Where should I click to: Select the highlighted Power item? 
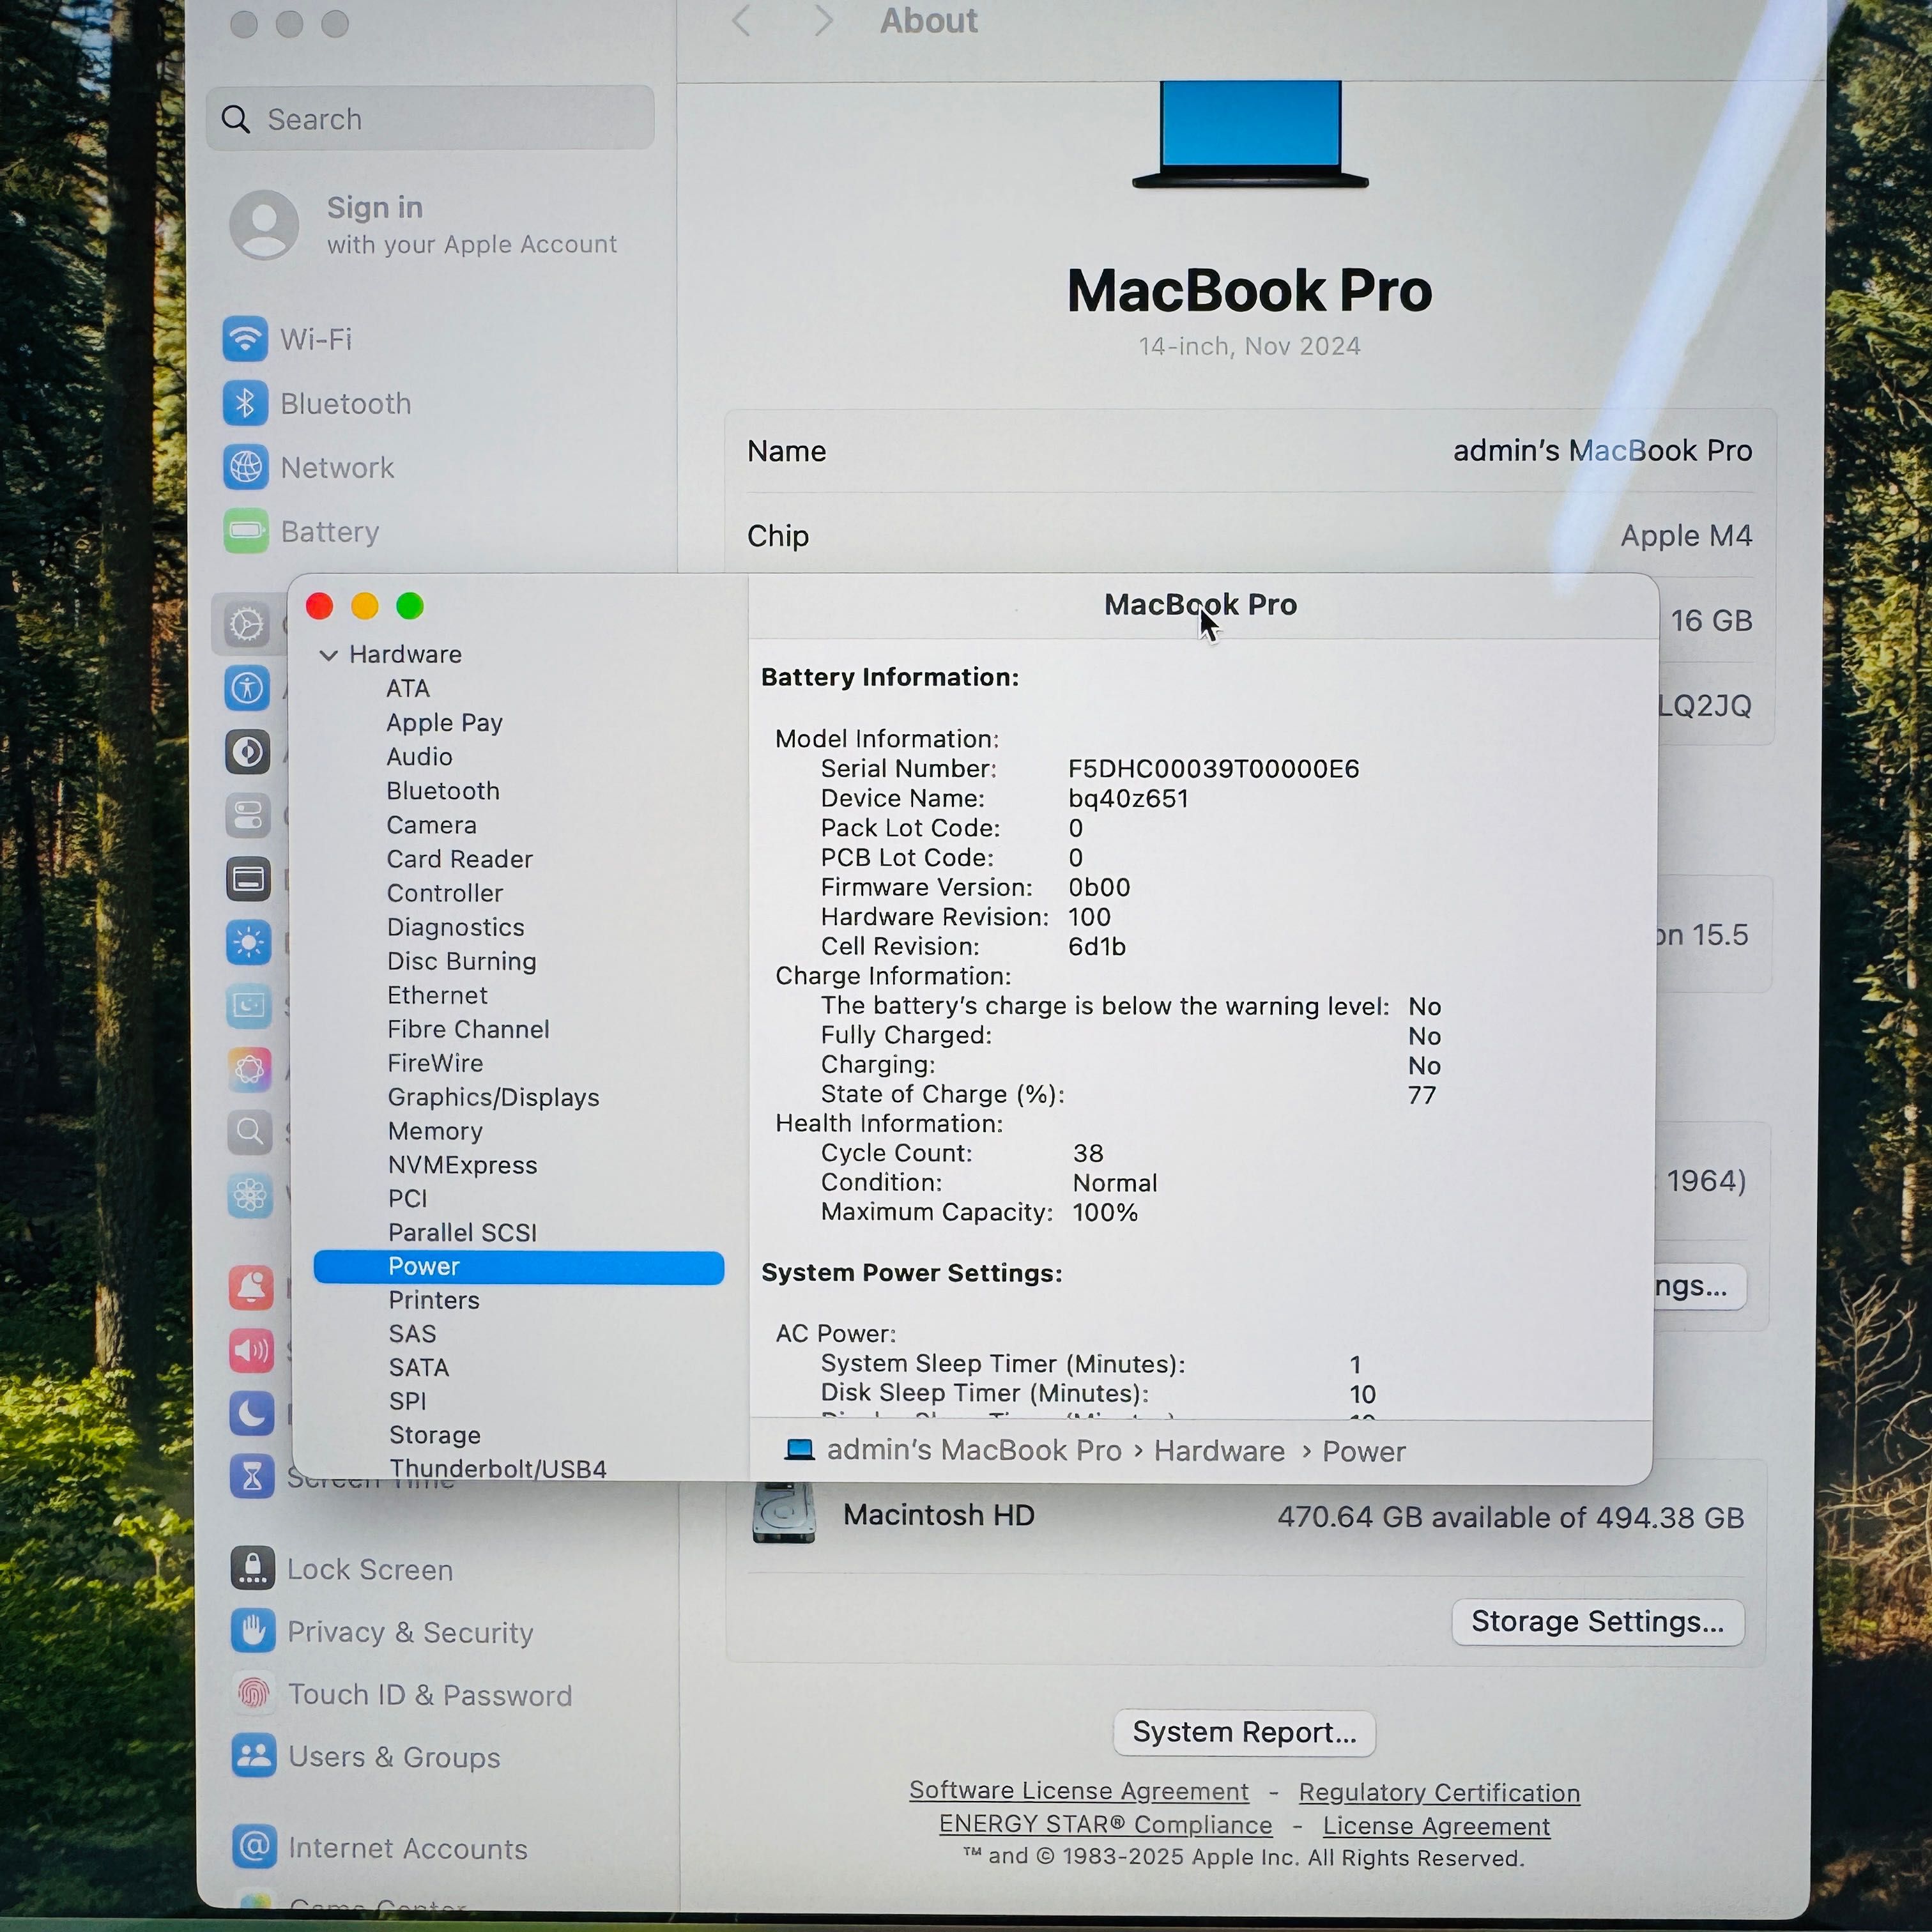[x=518, y=1266]
